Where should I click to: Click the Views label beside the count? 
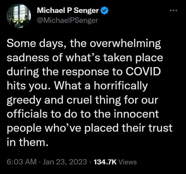pos(128,162)
